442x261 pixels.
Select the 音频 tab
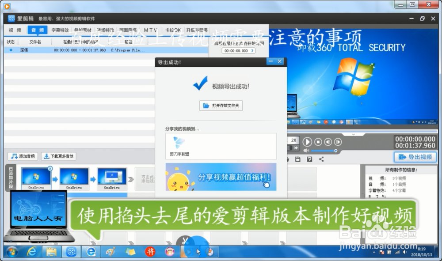[38, 30]
